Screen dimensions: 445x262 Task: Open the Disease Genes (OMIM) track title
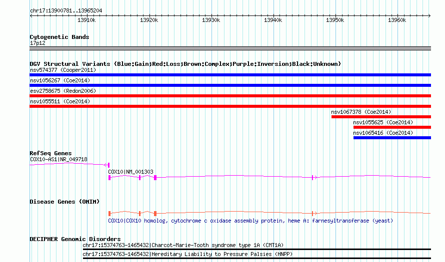click(x=64, y=202)
